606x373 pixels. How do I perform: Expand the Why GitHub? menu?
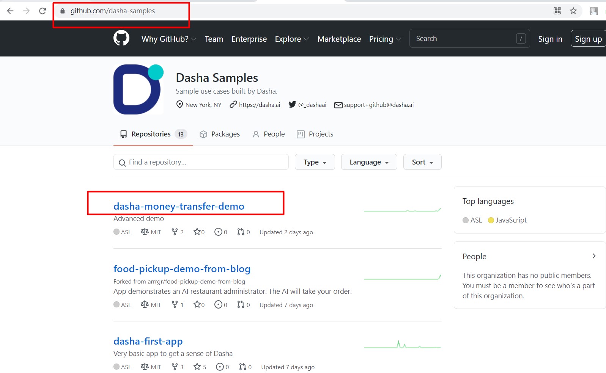[169, 39]
